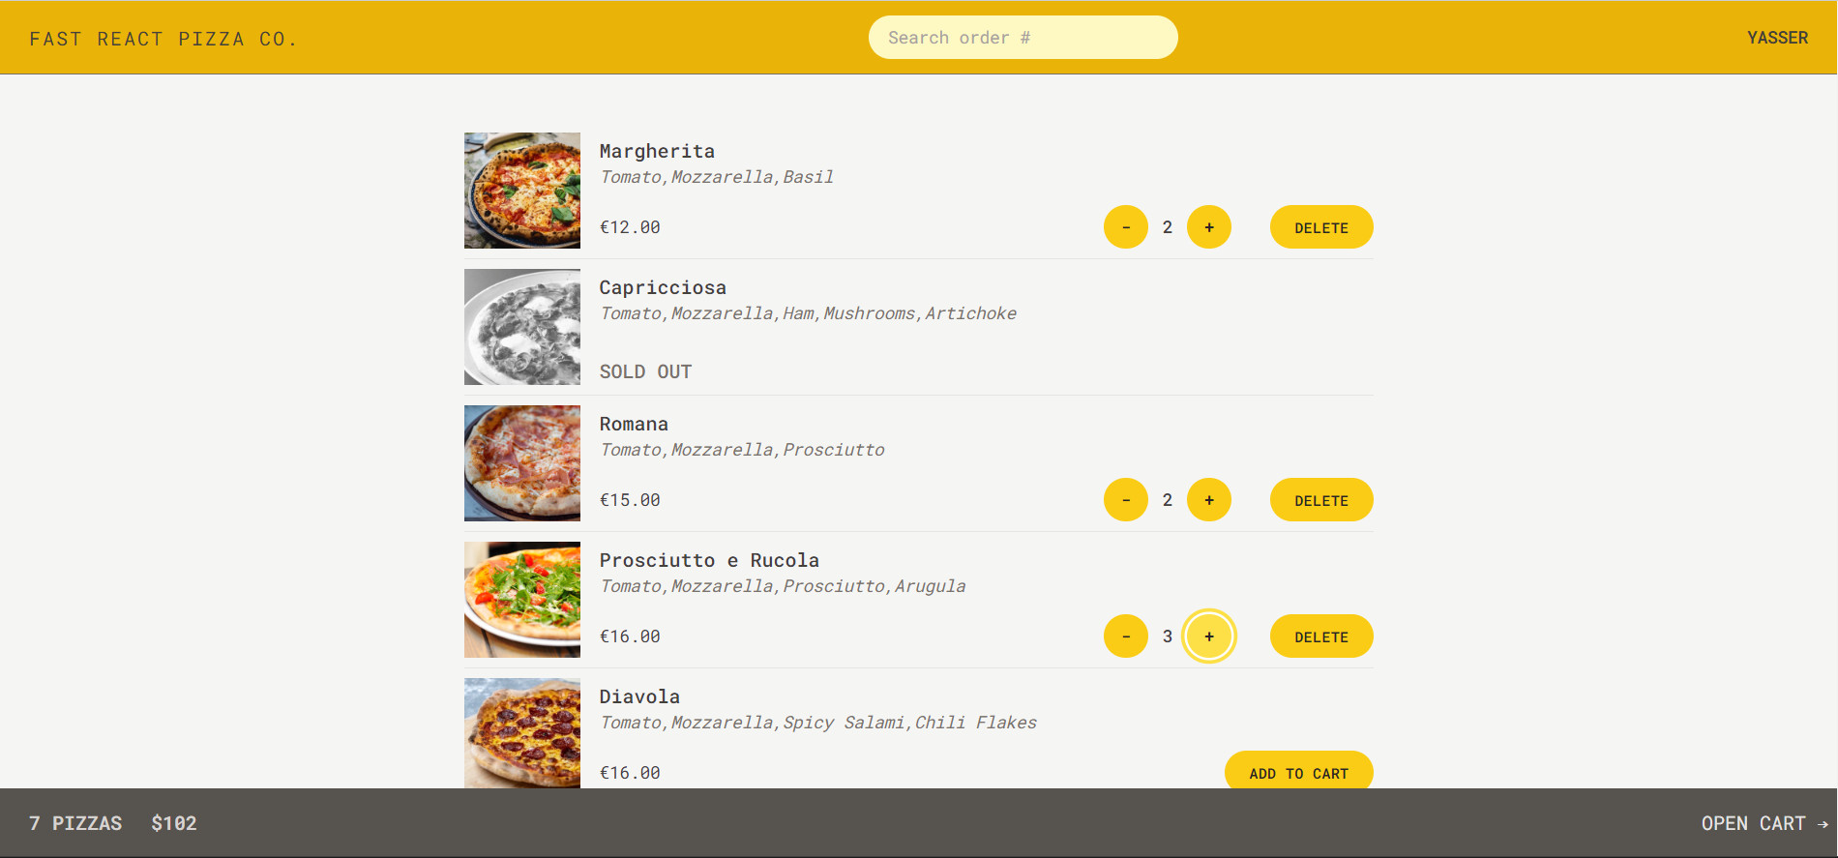
Task: Add Diavola pizza to cart
Action: click(x=1297, y=772)
